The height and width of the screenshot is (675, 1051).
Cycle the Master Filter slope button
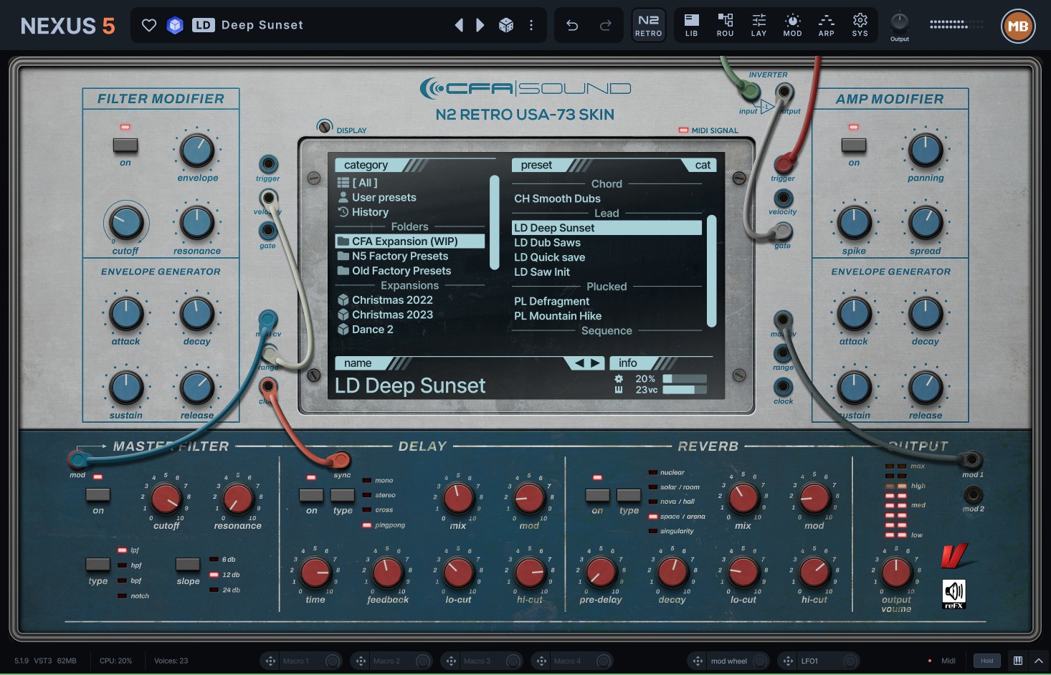(188, 565)
